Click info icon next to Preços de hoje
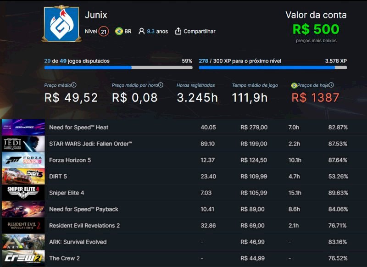 pyautogui.click(x=331, y=85)
